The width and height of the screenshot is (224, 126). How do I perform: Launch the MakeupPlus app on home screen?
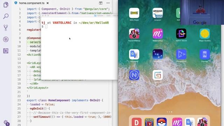pos(157,34)
